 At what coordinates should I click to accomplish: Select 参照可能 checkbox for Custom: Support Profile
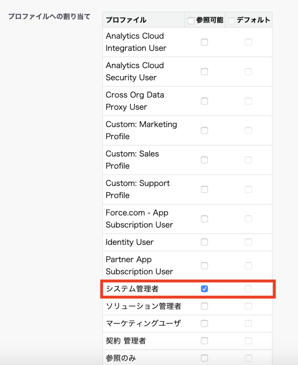[x=204, y=189]
